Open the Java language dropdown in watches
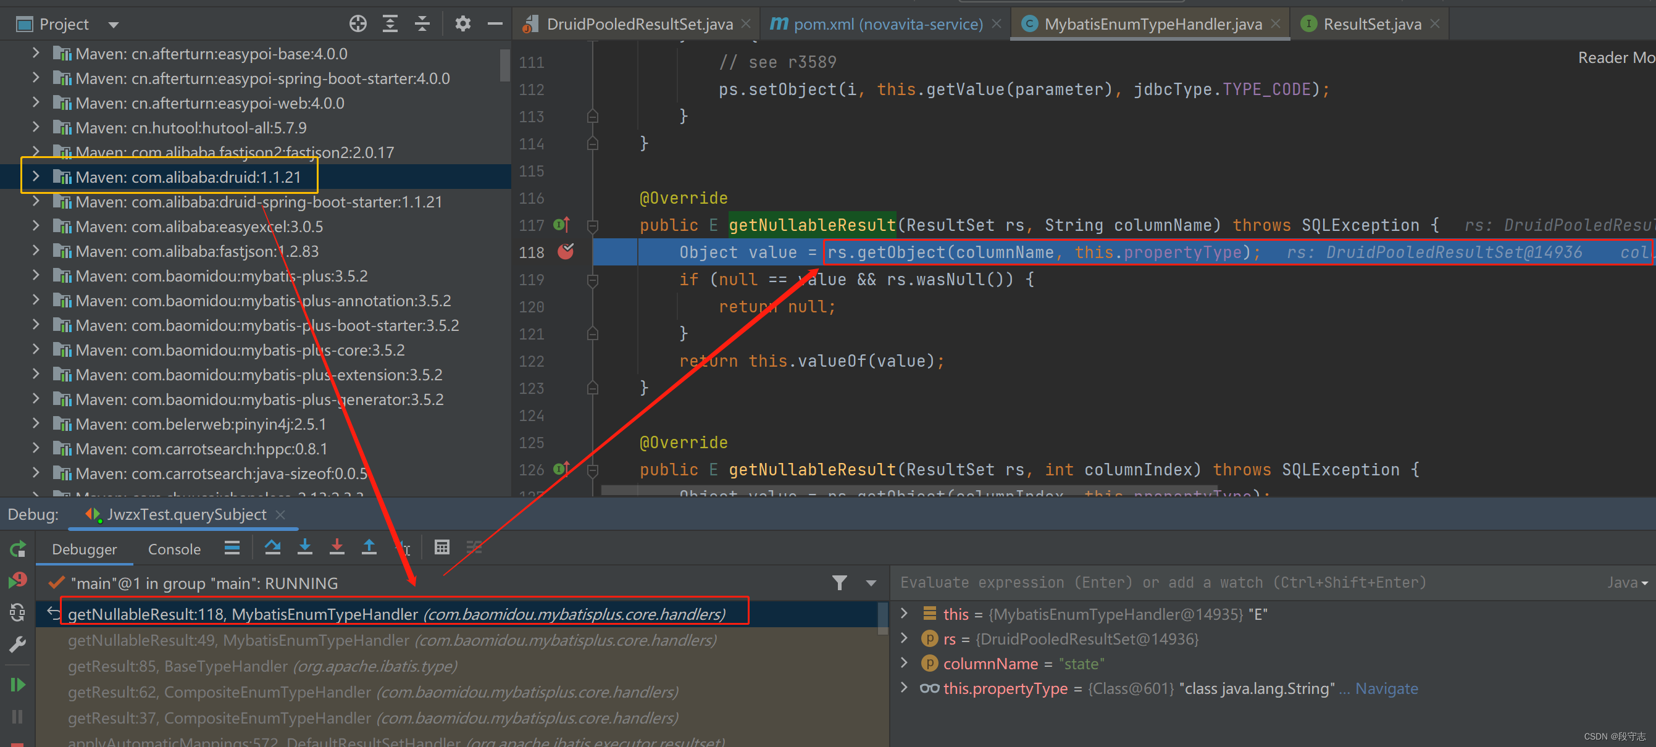The image size is (1656, 747). click(x=1627, y=583)
